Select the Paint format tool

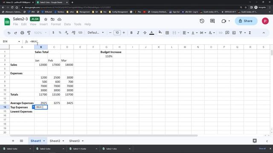coord(29,33)
